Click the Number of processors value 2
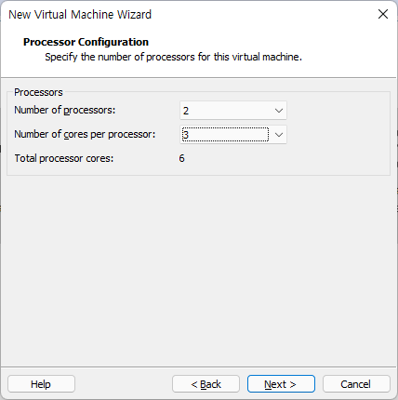The height and width of the screenshot is (400, 398). (x=186, y=111)
